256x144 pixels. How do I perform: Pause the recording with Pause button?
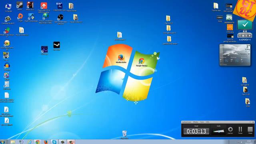pos(240,130)
